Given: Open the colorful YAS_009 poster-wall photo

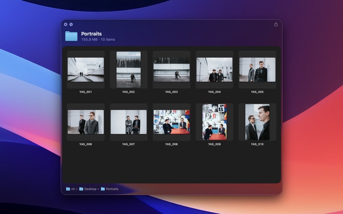Looking at the screenshot, I should 214,122.
